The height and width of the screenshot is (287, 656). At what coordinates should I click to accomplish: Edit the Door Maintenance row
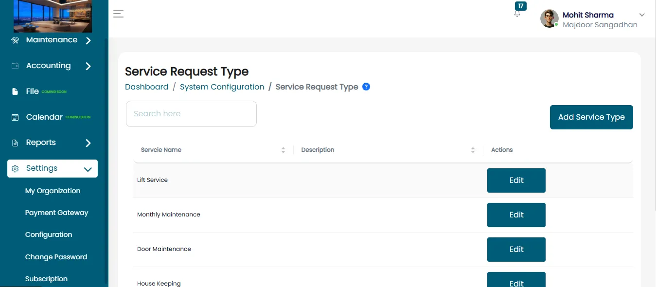[x=516, y=250]
